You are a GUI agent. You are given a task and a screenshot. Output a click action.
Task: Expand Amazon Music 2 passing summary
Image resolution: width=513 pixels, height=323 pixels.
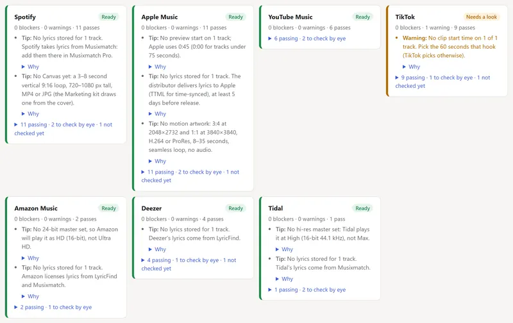[x=53, y=308]
